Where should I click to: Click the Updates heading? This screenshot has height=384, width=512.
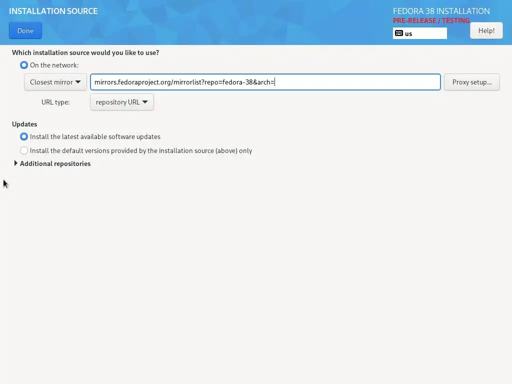pos(24,124)
